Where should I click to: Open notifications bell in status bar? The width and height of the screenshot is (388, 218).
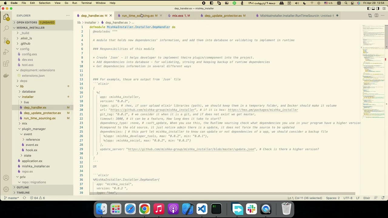383,198
